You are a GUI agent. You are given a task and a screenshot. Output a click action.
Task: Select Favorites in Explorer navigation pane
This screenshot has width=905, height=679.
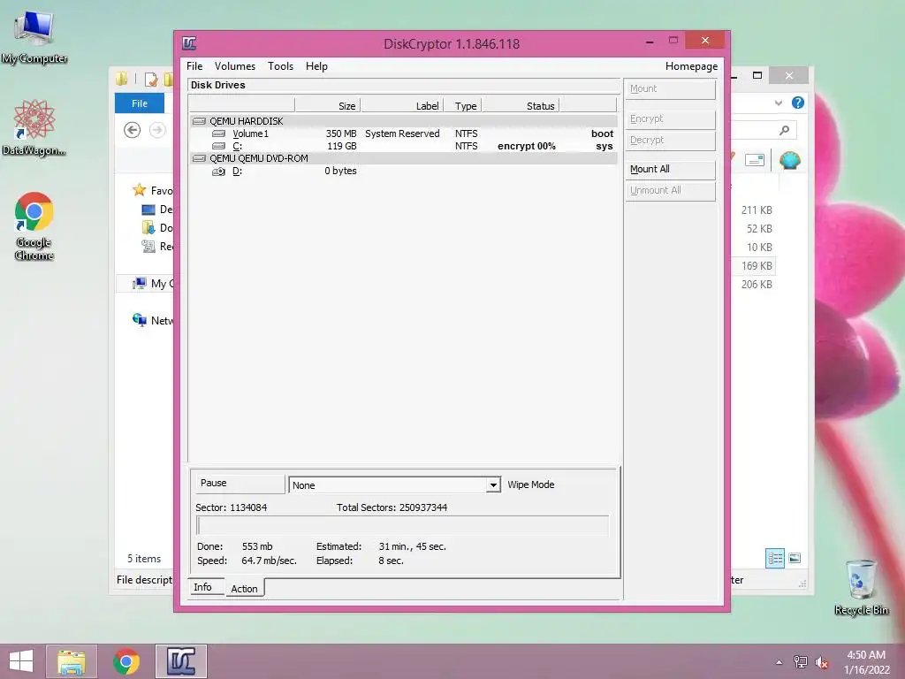153,191
